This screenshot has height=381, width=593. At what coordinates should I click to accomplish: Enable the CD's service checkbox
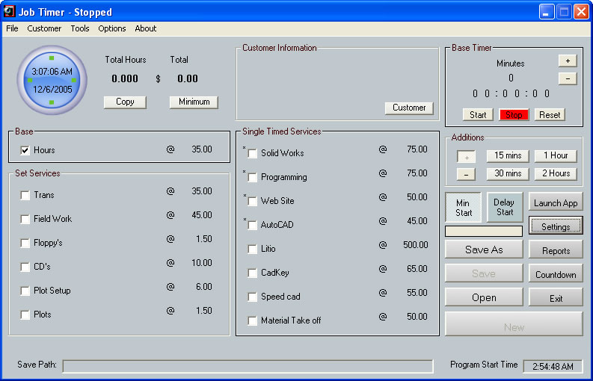click(x=25, y=267)
